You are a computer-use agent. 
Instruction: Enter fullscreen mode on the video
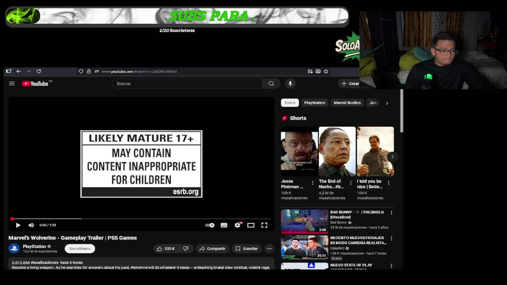[x=264, y=225]
